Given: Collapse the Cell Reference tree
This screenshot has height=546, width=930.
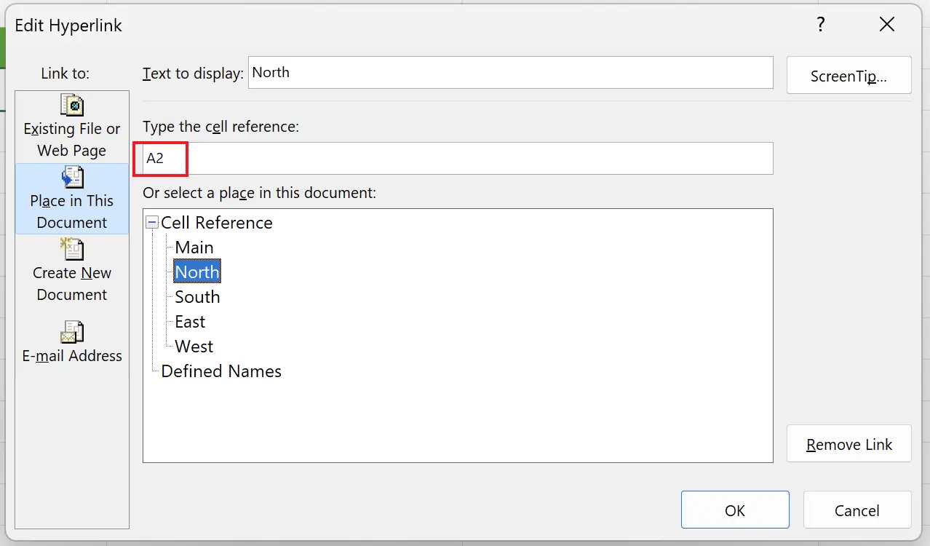Looking at the screenshot, I should (151, 222).
